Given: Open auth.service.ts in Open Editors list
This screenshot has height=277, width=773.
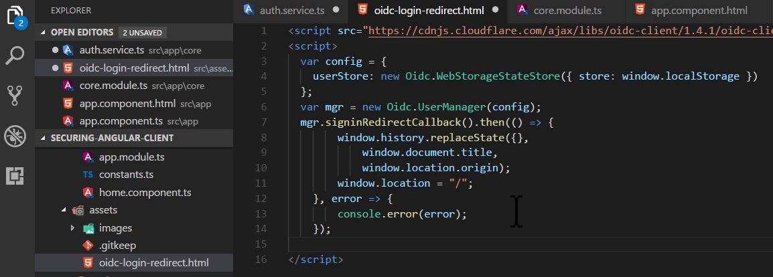Looking at the screenshot, I should pyautogui.click(x=134, y=50).
